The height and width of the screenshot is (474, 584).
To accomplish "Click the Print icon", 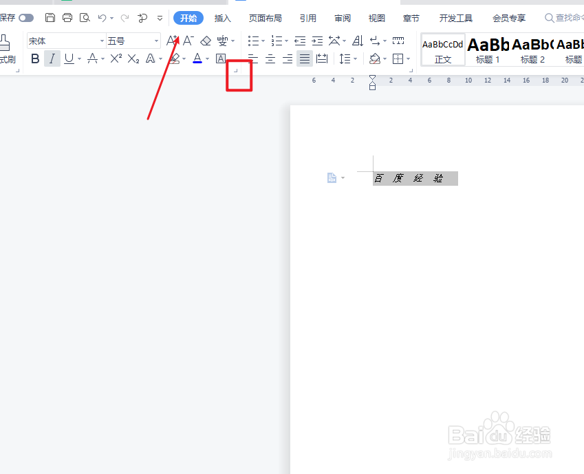I will pyautogui.click(x=67, y=17).
